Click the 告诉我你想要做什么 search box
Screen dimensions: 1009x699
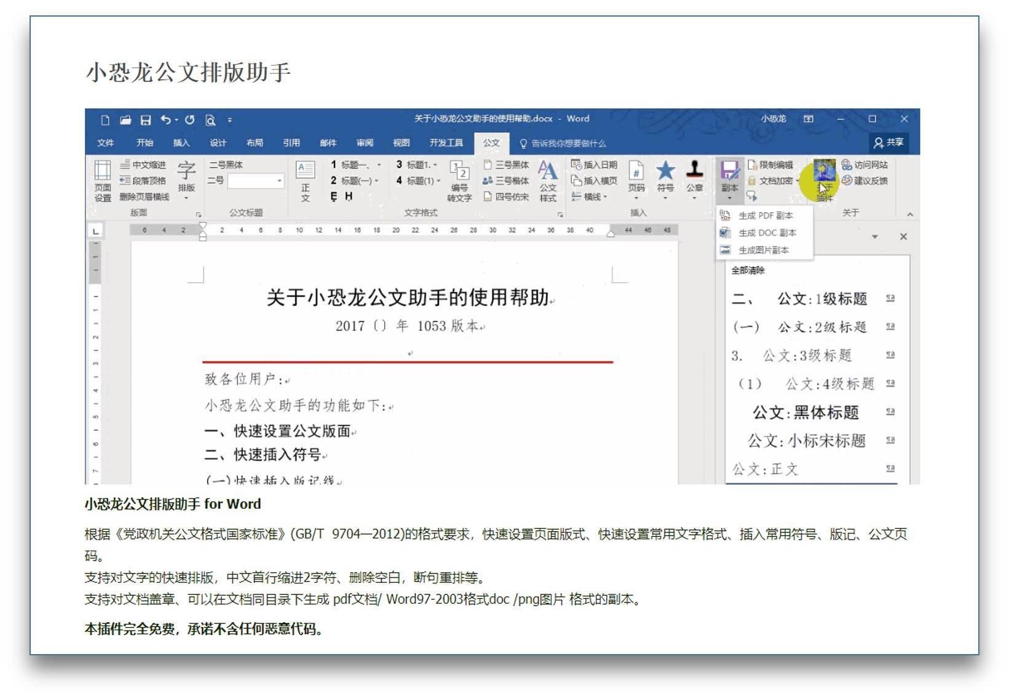563,143
